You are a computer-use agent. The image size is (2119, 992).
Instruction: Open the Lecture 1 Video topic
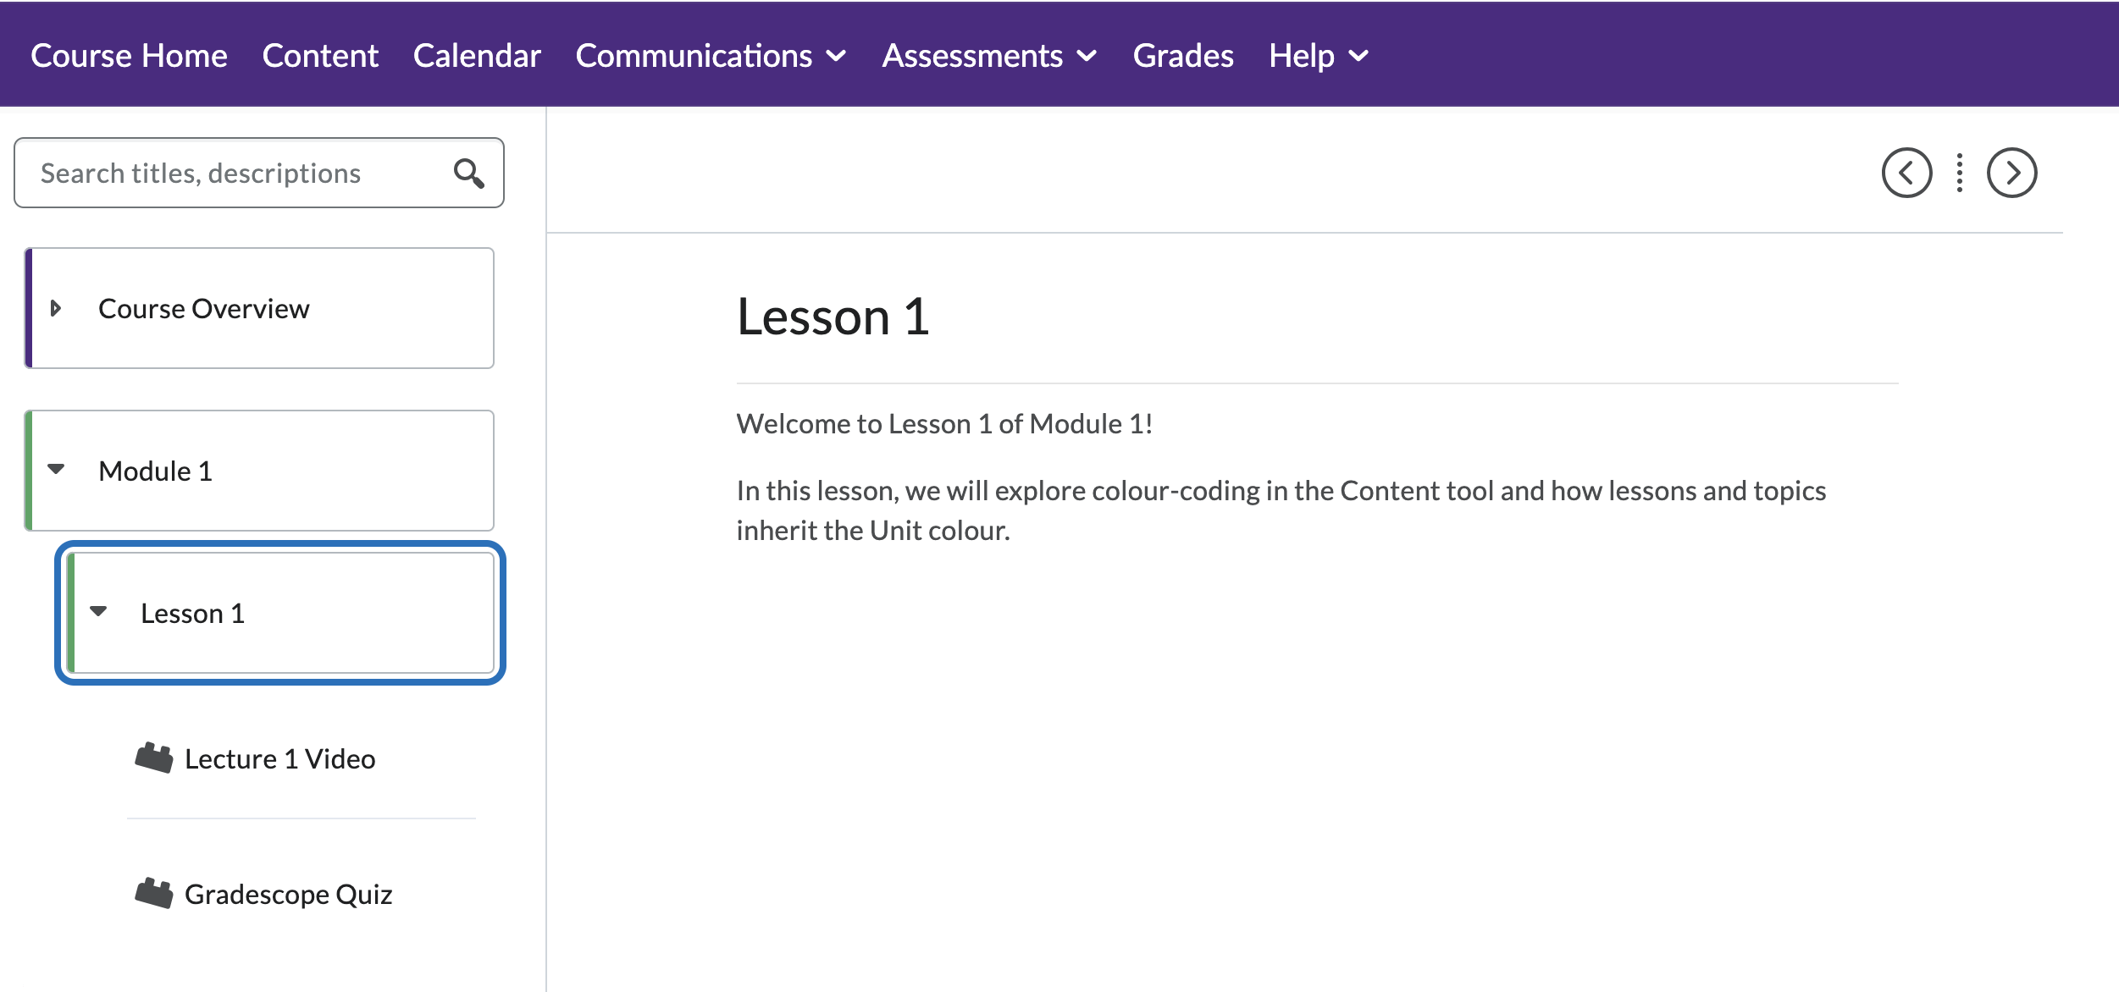pos(279,758)
